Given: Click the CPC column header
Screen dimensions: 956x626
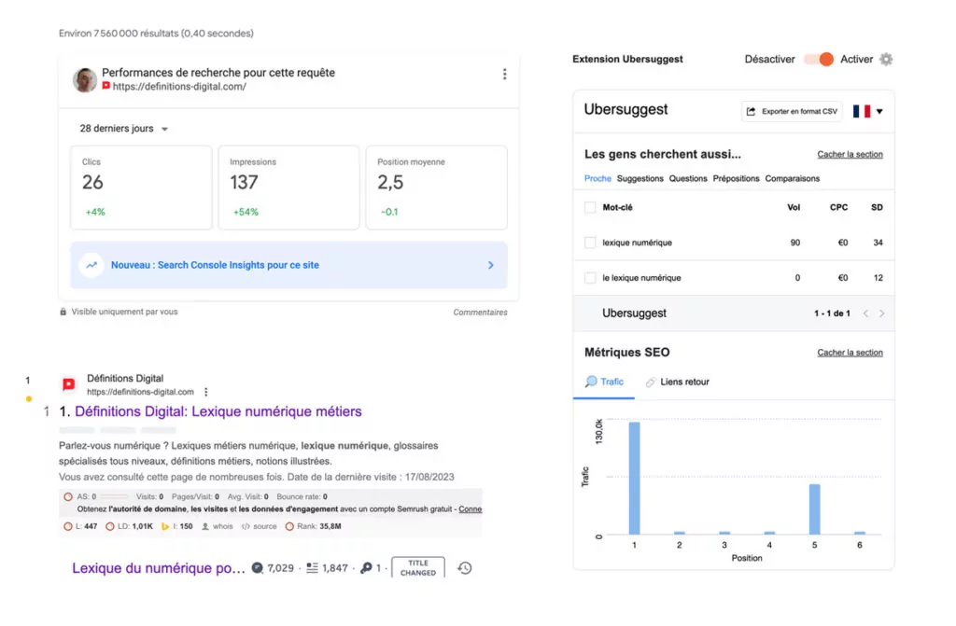Looking at the screenshot, I should [x=838, y=207].
